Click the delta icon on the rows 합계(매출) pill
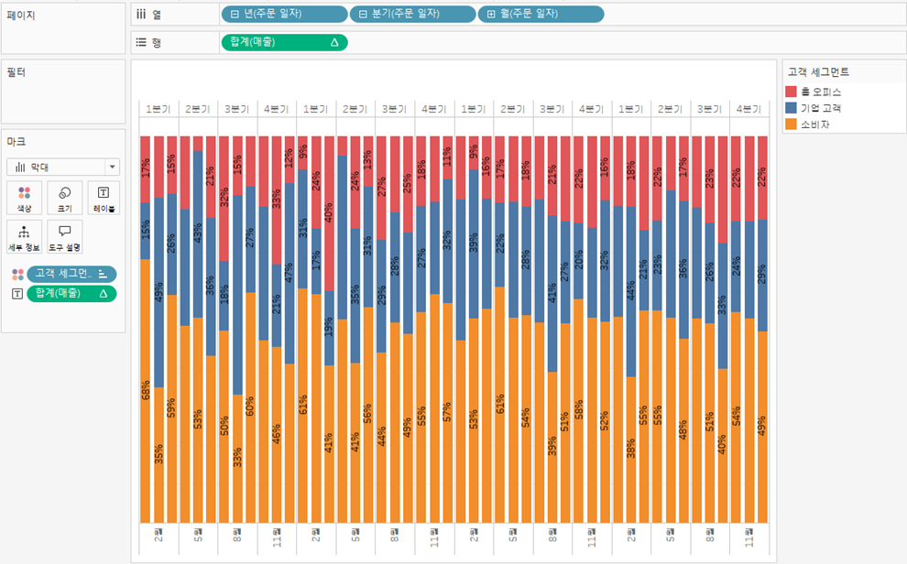The width and height of the screenshot is (907, 564). pos(334,42)
